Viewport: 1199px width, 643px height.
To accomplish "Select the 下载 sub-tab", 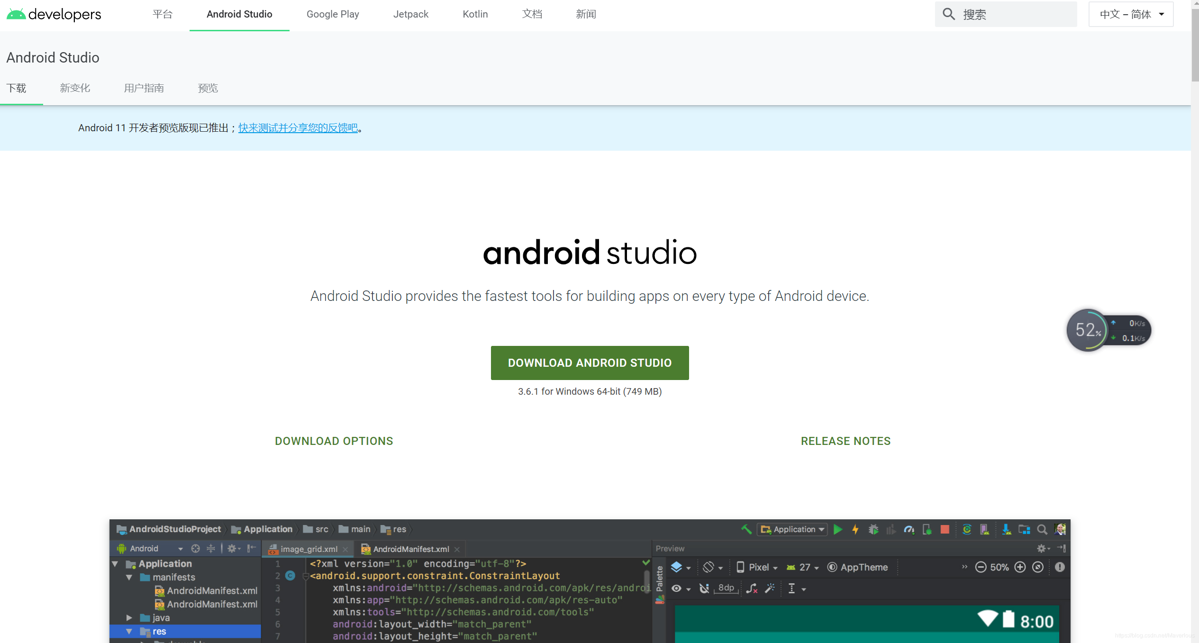I will [x=16, y=88].
